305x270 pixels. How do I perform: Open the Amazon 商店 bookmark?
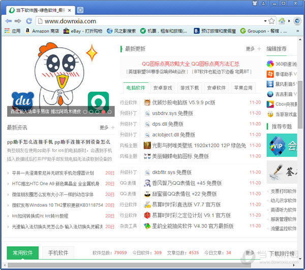coord(42,31)
